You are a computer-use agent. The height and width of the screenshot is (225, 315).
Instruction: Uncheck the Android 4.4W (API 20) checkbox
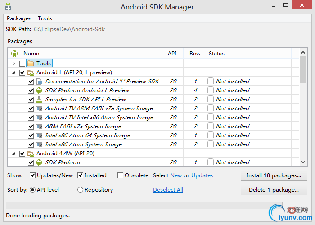pos(22,154)
